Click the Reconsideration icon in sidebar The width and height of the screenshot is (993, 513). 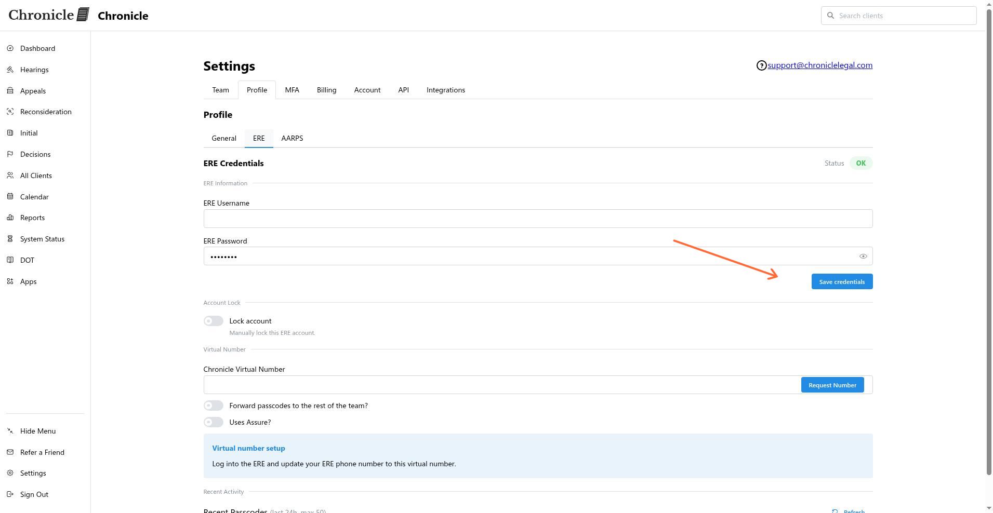click(x=10, y=112)
